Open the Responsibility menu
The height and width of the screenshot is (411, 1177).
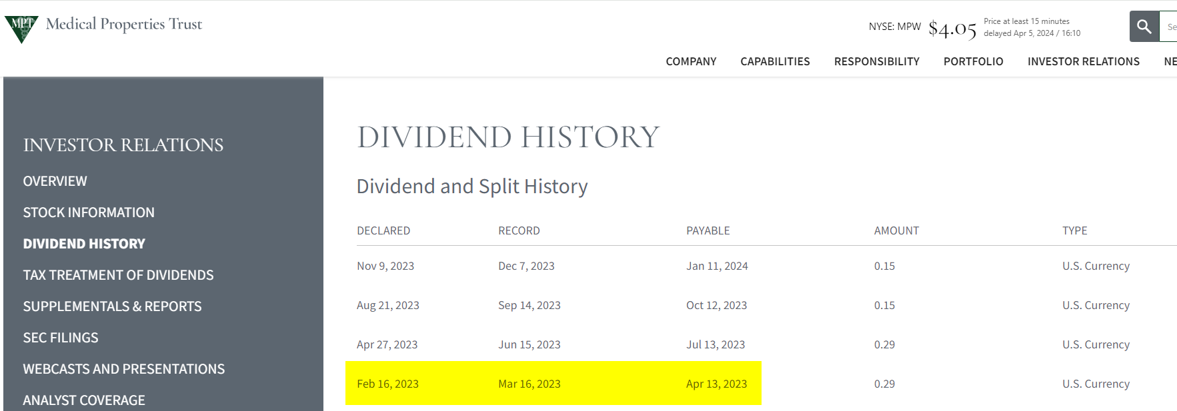click(876, 61)
